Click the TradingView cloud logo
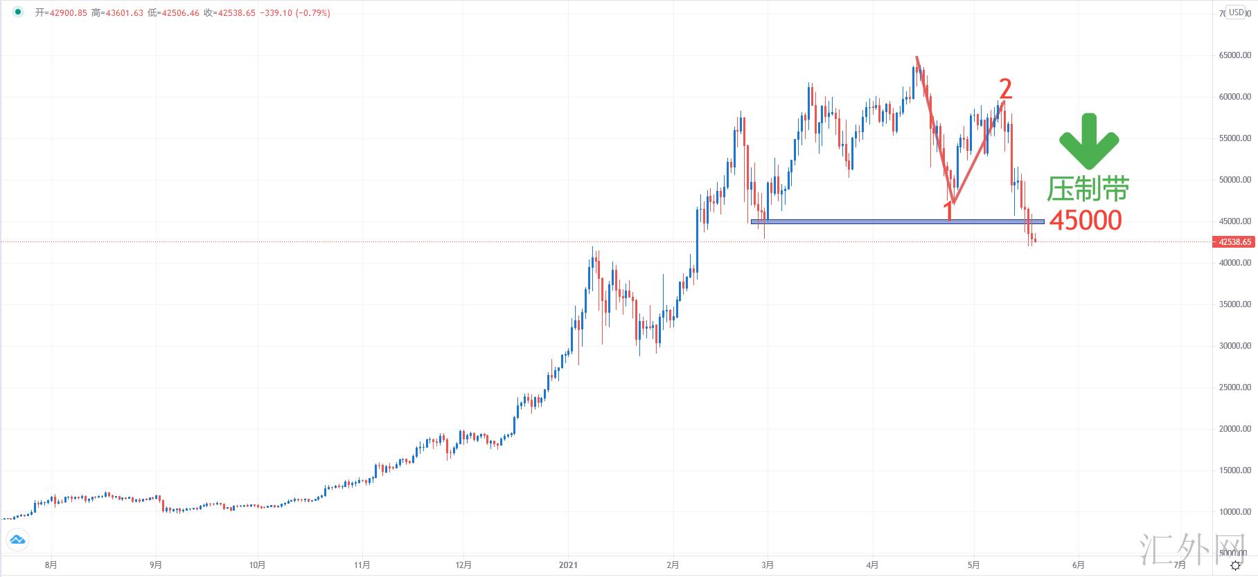 (x=17, y=540)
